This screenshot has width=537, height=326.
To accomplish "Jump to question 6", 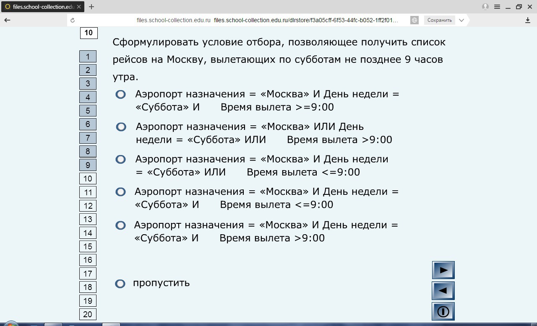I will [x=88, y=124].
